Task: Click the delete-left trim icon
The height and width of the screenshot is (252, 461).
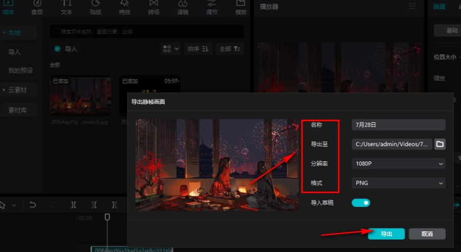Action: pyautogui.click(x=94, y=204)
